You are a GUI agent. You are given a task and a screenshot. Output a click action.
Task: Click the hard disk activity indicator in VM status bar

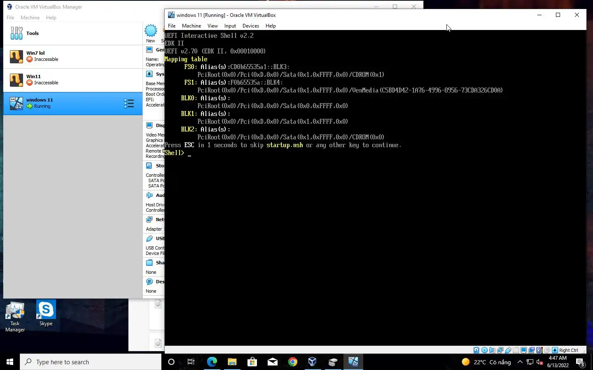476,350
